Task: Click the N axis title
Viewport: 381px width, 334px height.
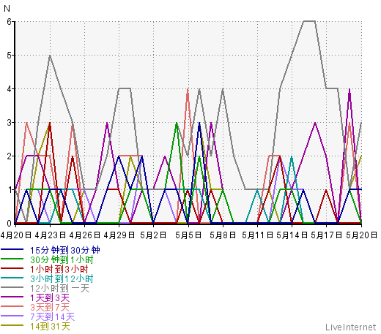Action: (x=7, y=9)
